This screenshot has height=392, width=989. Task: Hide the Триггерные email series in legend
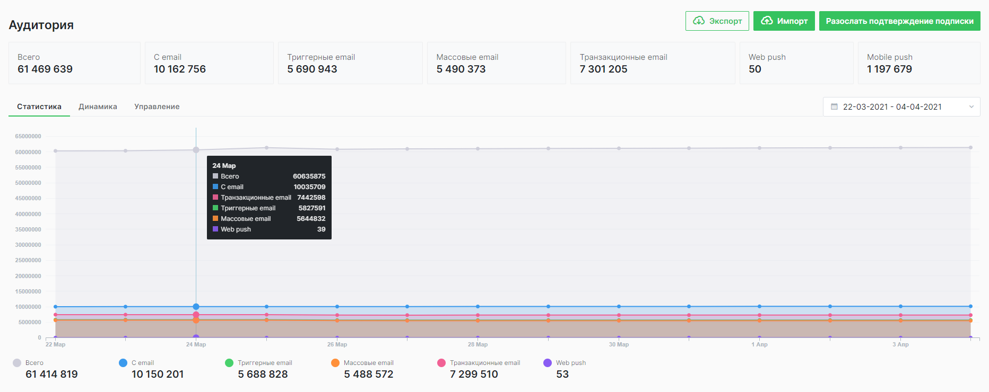pos(229,363)
